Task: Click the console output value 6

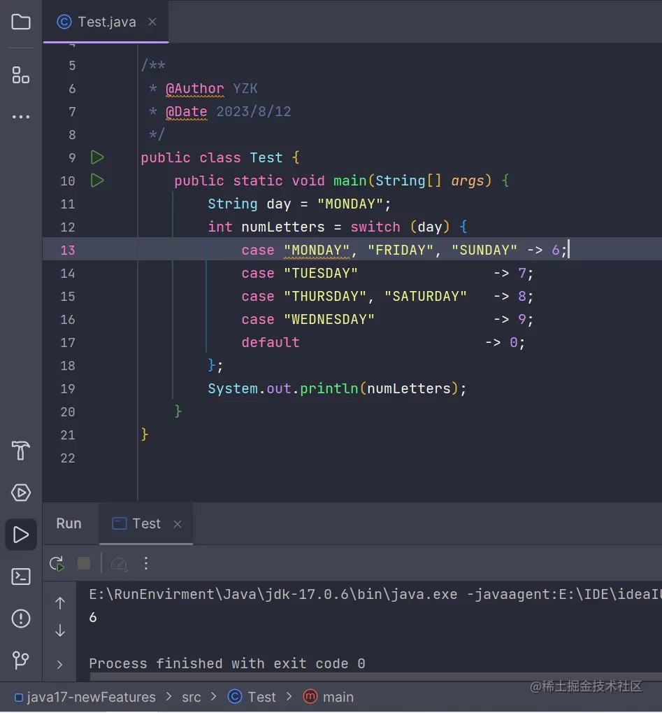Action: coord(93,618)
